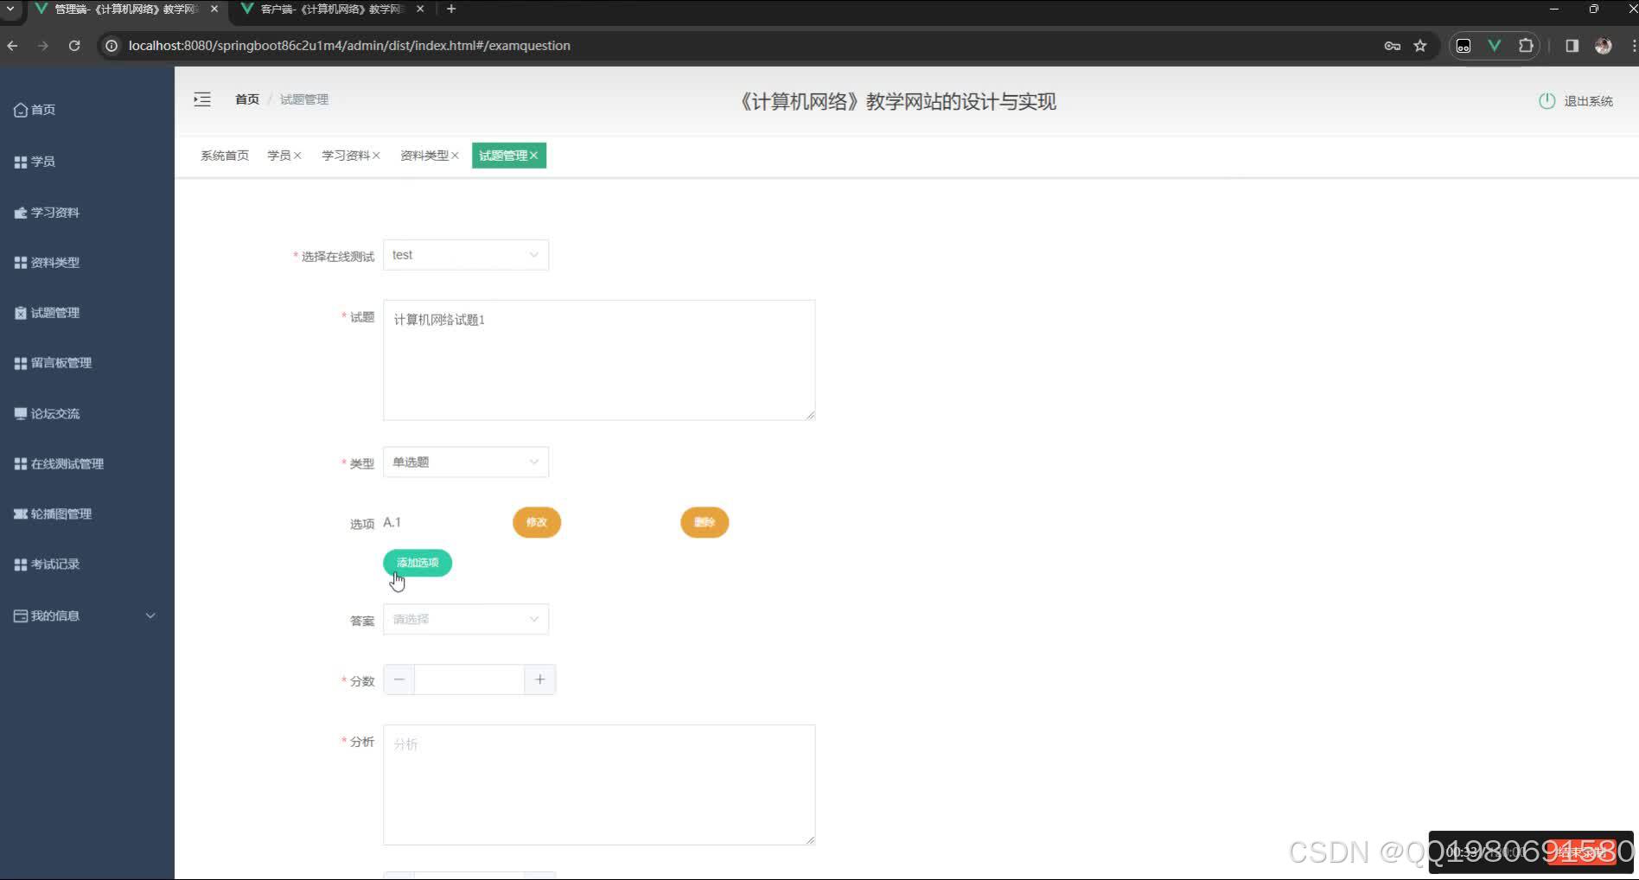Screen dimensions: 1639x880
Task: Click the browser back arrow
Action: [13, 46]
